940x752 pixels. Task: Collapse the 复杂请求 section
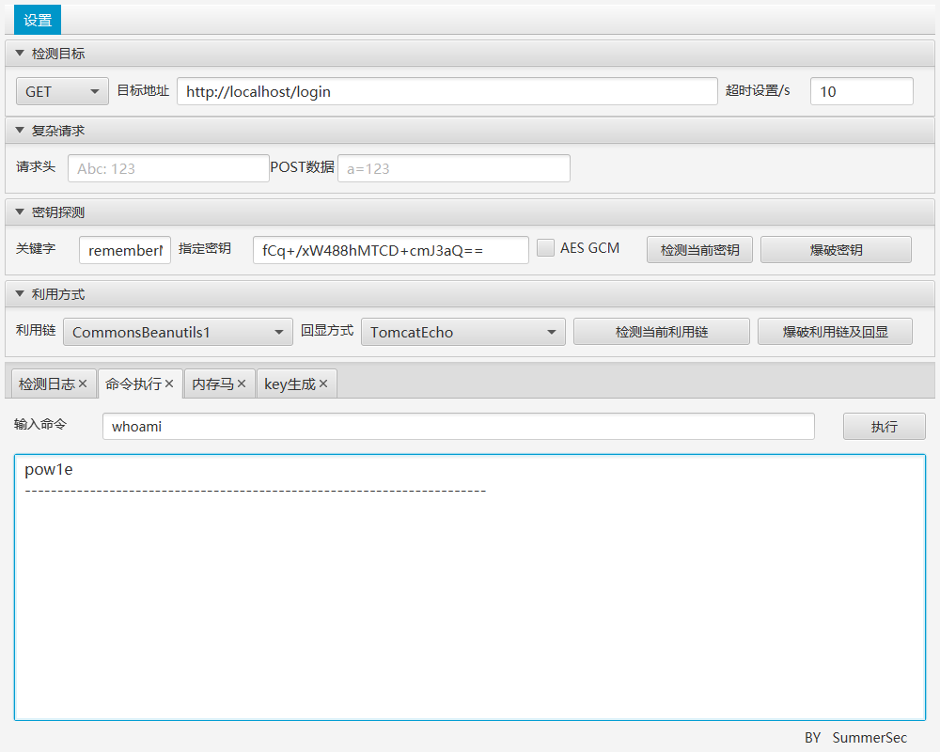point(20,131)
